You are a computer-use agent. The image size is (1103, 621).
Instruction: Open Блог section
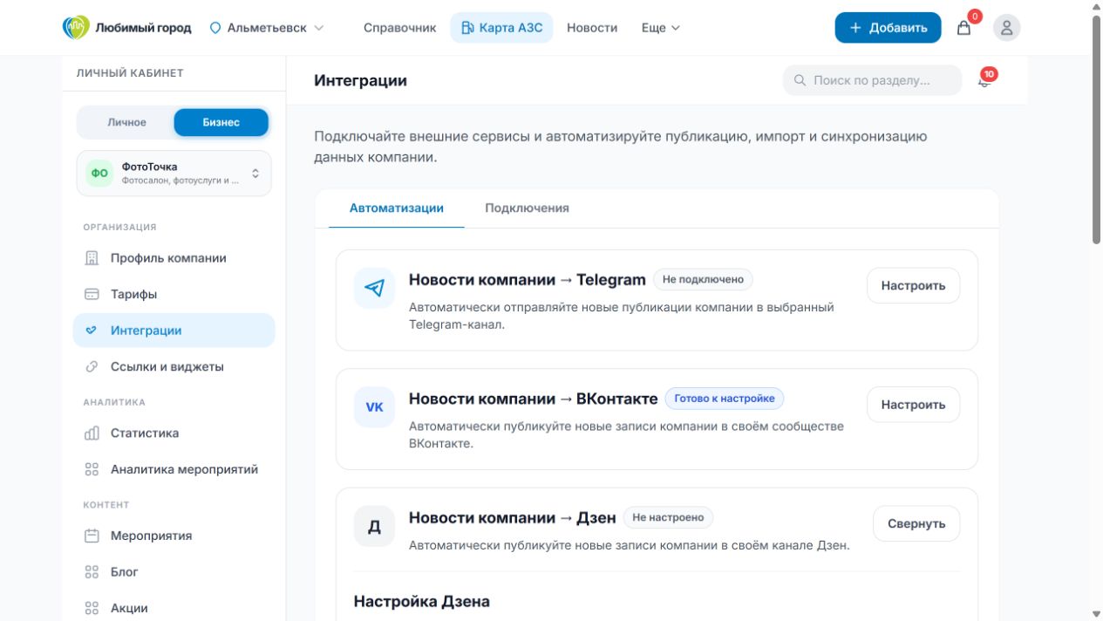pos(174,572)
